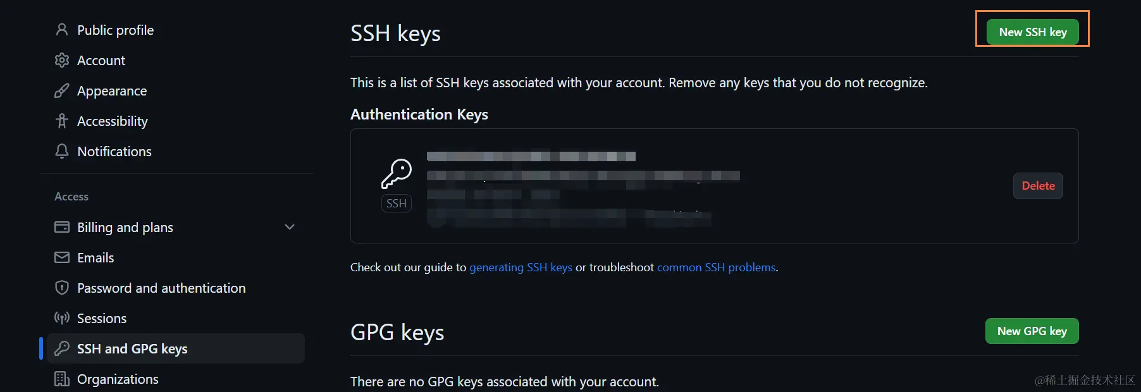Click the Public profile person icon
The width and height of the screenshot is (1141, 392).
click(61, 30)
